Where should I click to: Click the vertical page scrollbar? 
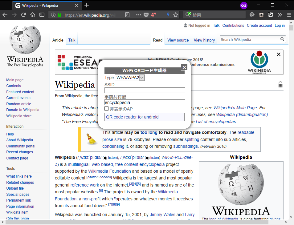(x=291, y=123)
